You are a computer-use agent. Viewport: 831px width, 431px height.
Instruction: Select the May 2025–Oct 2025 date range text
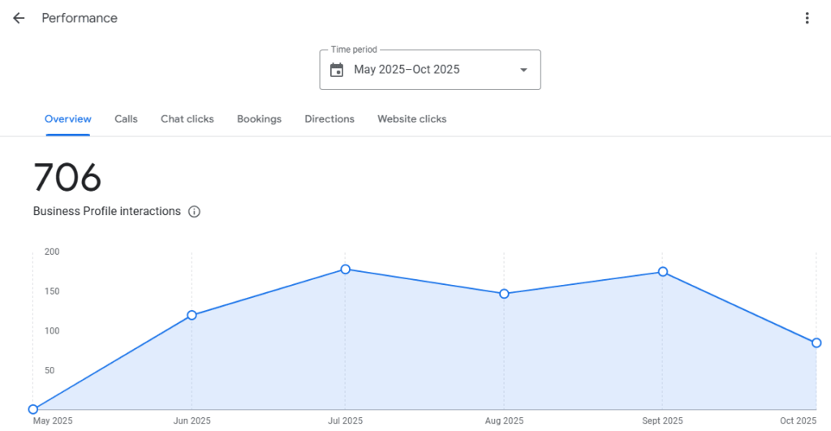(407, 70)
